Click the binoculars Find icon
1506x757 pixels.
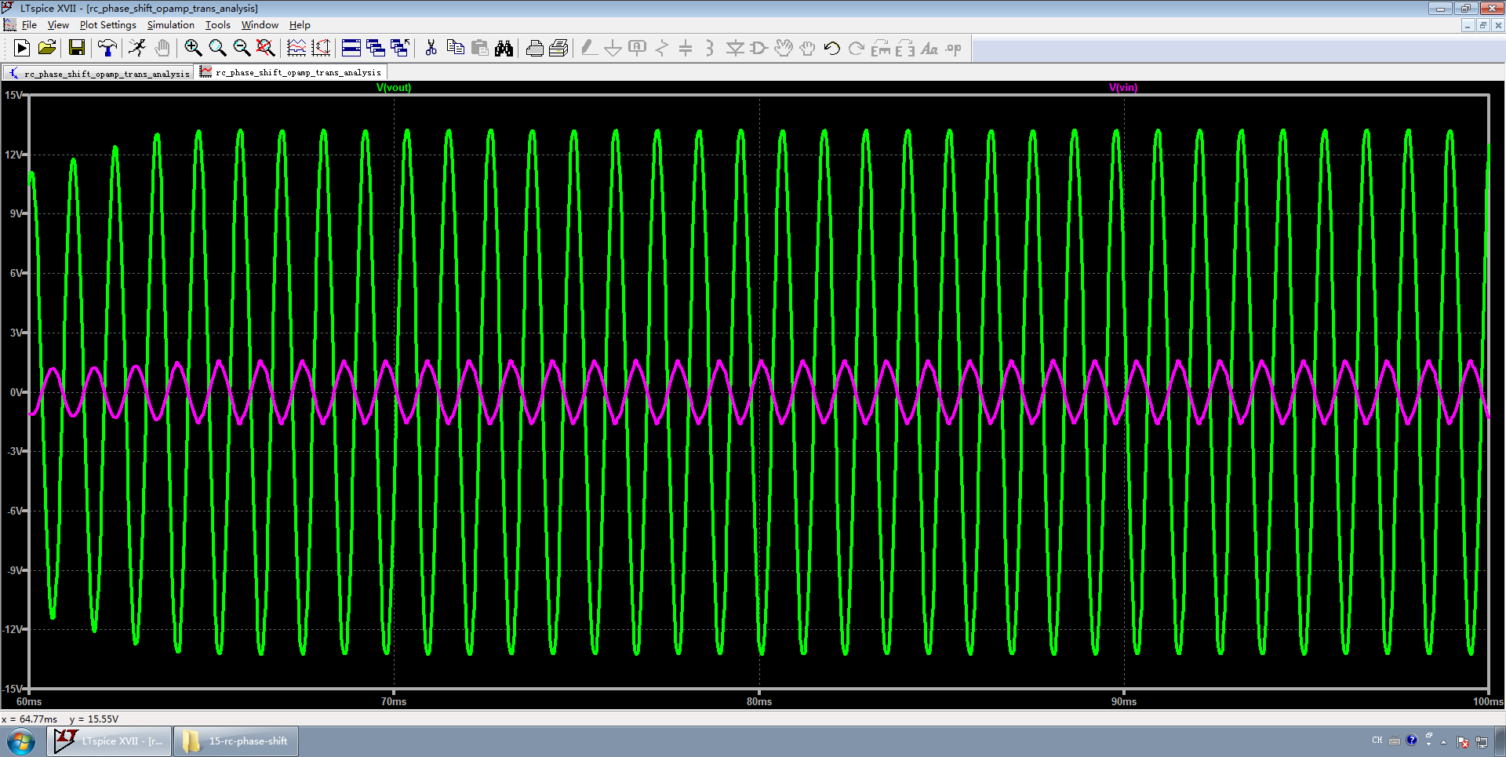pos(504,49)
